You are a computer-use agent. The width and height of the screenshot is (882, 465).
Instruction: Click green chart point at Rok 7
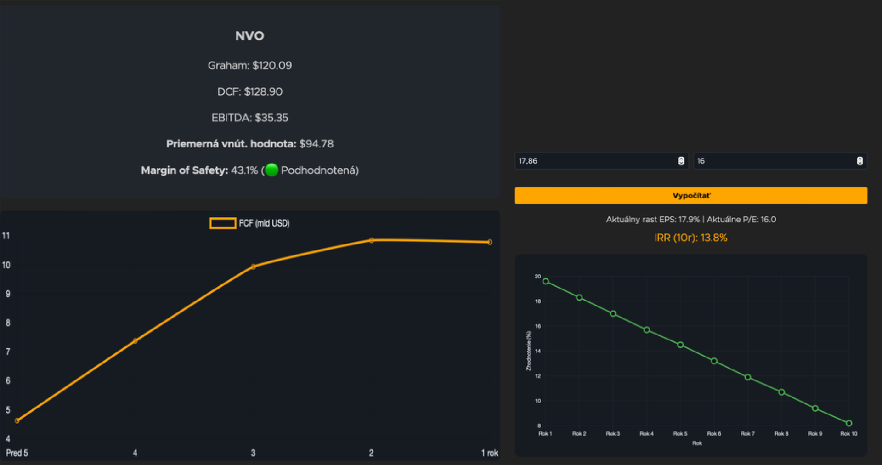747,377
